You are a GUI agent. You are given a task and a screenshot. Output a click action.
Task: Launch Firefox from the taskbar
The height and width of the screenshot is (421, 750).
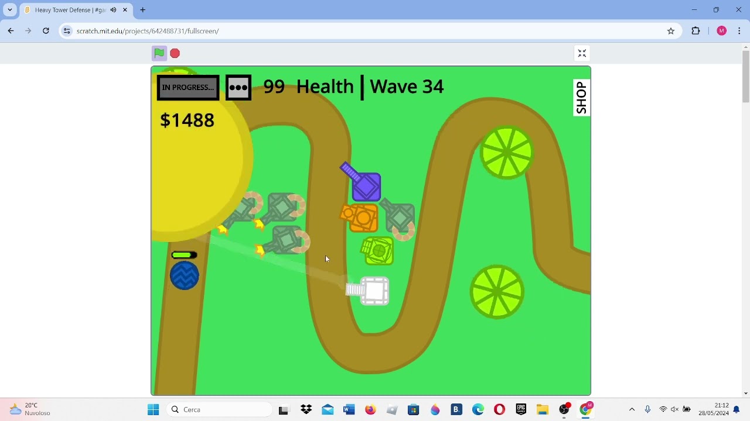370,410
